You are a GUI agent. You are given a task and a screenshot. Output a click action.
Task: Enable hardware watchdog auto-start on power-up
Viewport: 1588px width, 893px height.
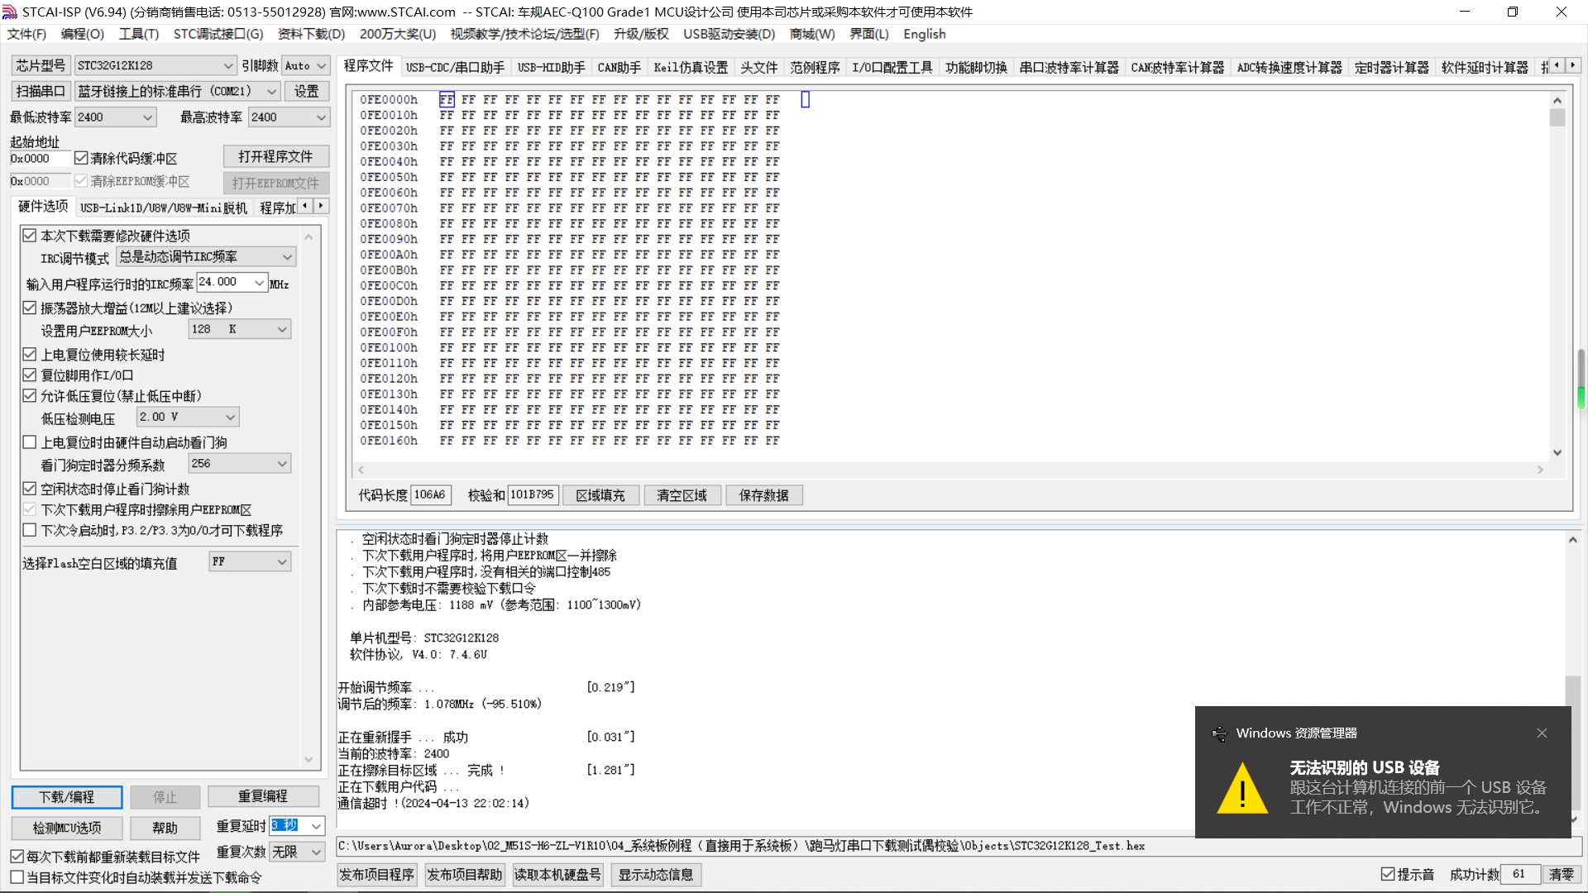click(x=30, y=442)
